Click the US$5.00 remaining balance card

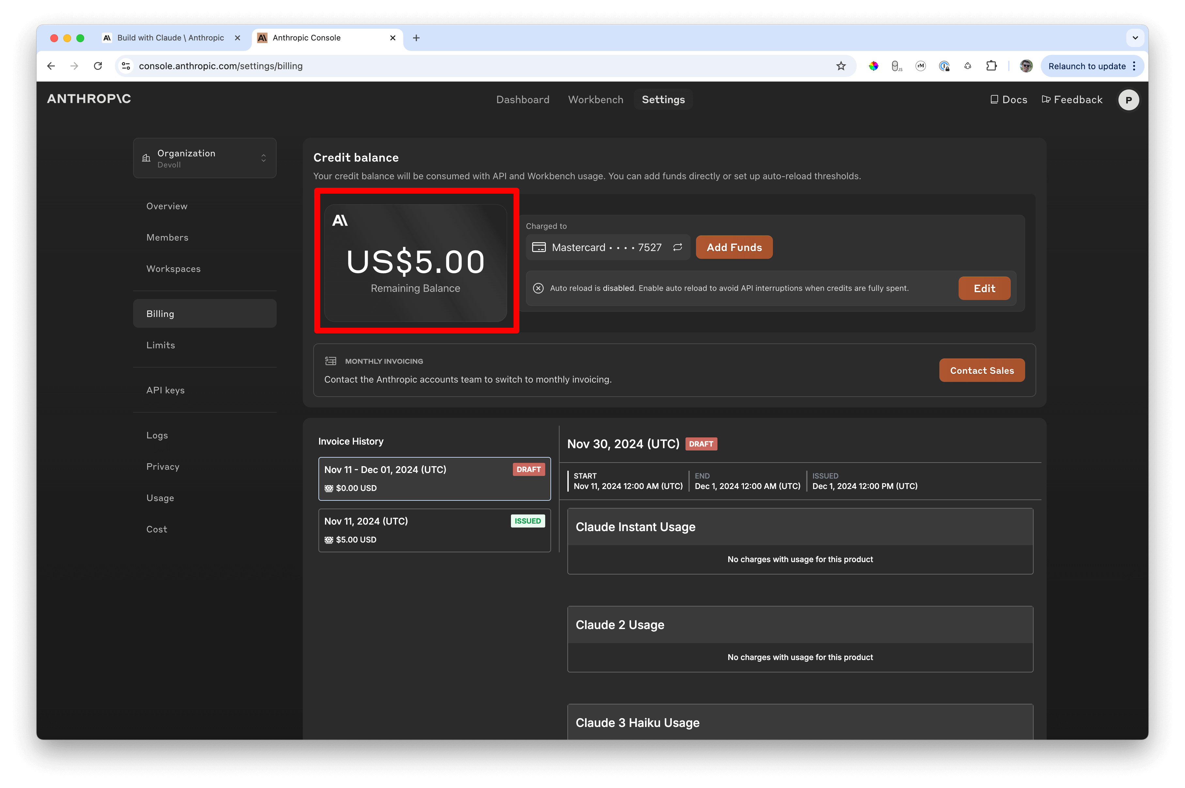click(x=415, y=263)
